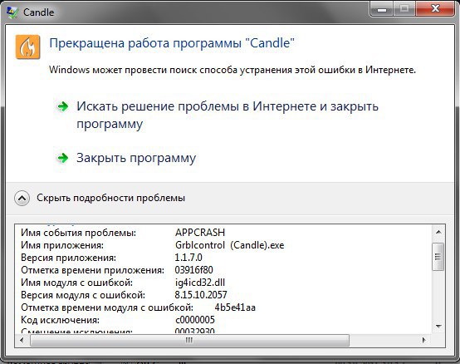Viewport: 460px width, 364px height.
Task: Click the disabled maximize button
Action: pos(404,9)
